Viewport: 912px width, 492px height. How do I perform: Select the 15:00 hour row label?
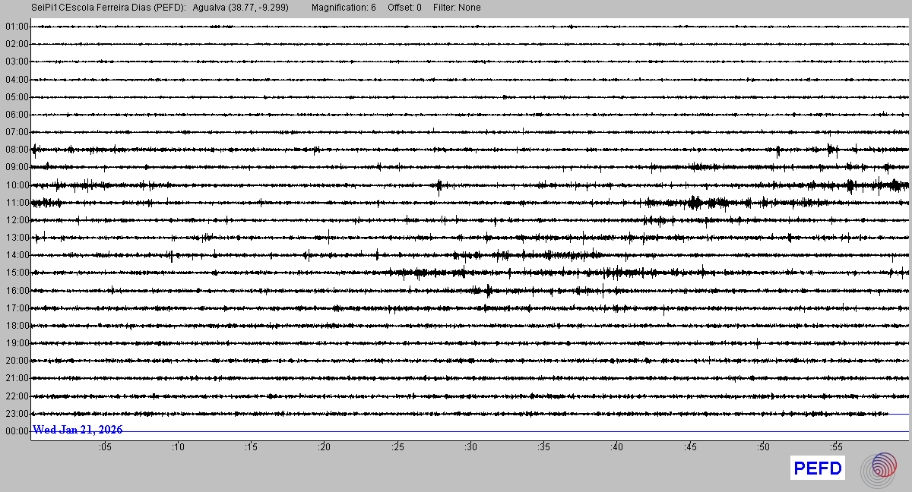[17, 273]
